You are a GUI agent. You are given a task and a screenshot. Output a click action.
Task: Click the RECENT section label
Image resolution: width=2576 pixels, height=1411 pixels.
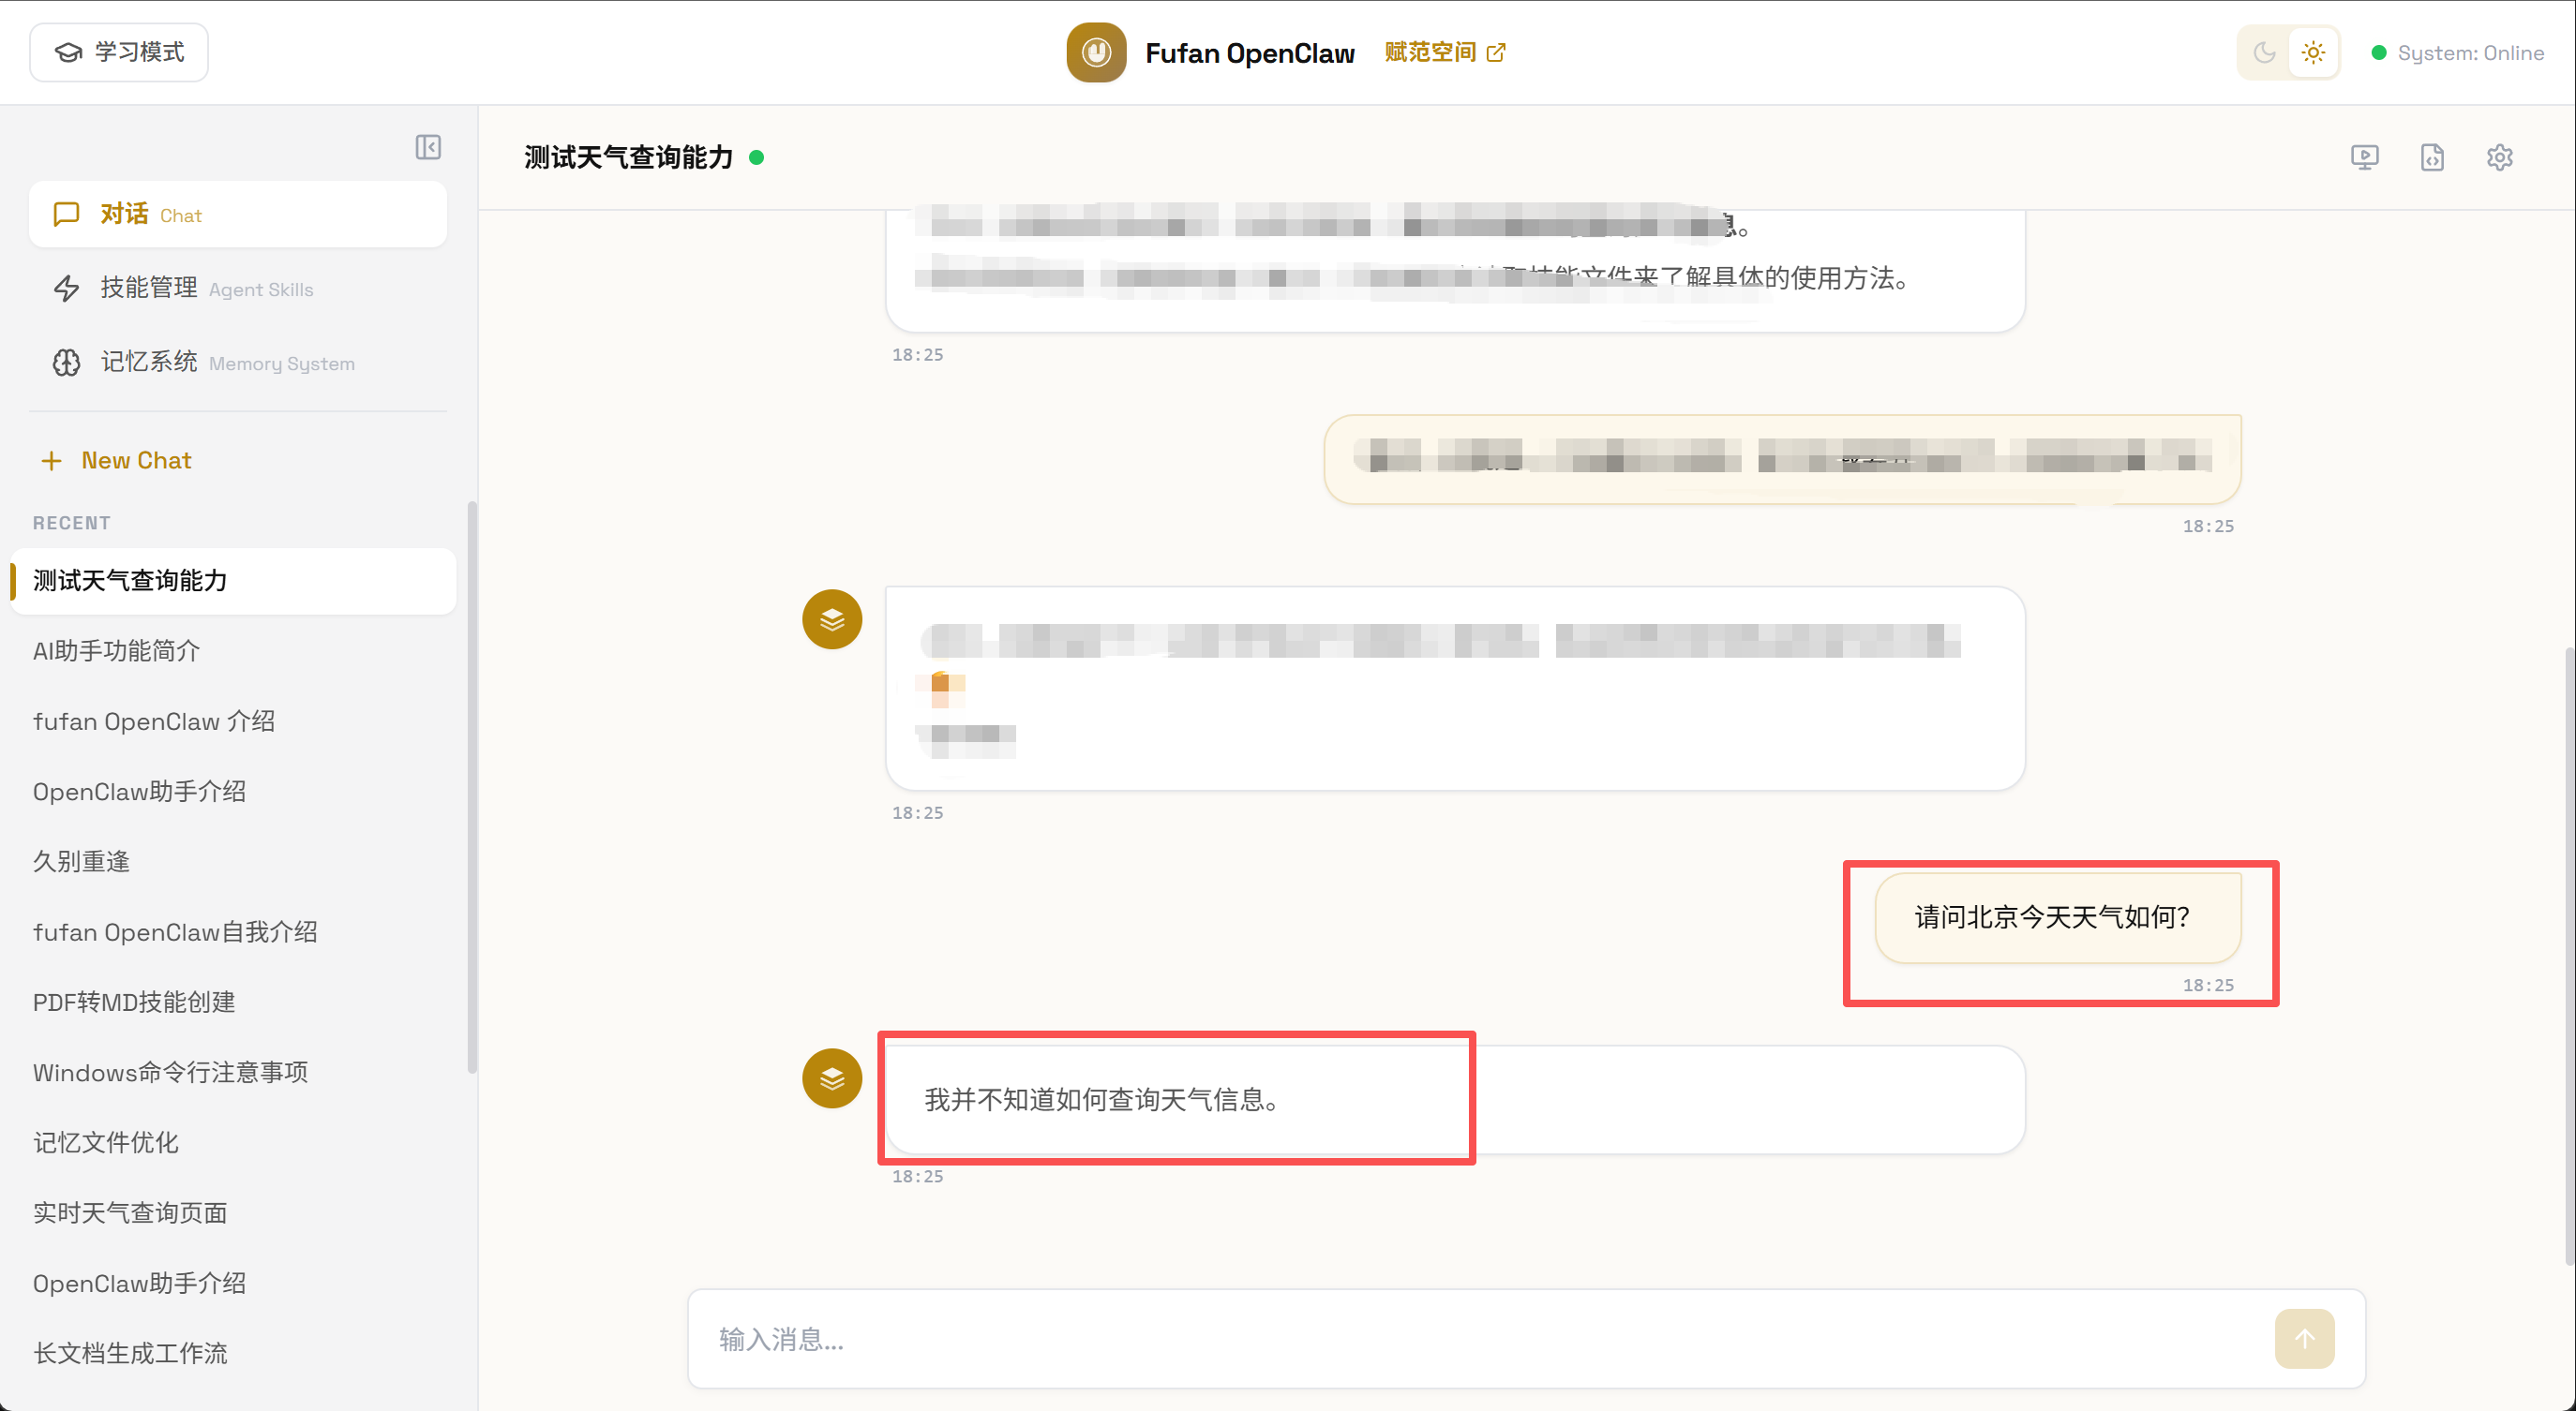click(x=71, y=523)
